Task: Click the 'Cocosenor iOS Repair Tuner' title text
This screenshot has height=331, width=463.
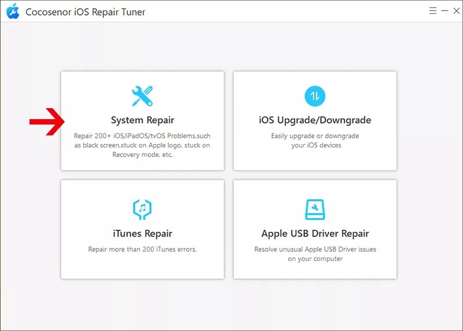Action: point(85,12)
